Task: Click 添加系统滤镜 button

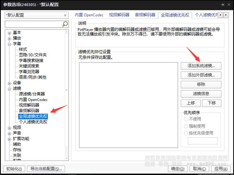Action: coord(201,66)
